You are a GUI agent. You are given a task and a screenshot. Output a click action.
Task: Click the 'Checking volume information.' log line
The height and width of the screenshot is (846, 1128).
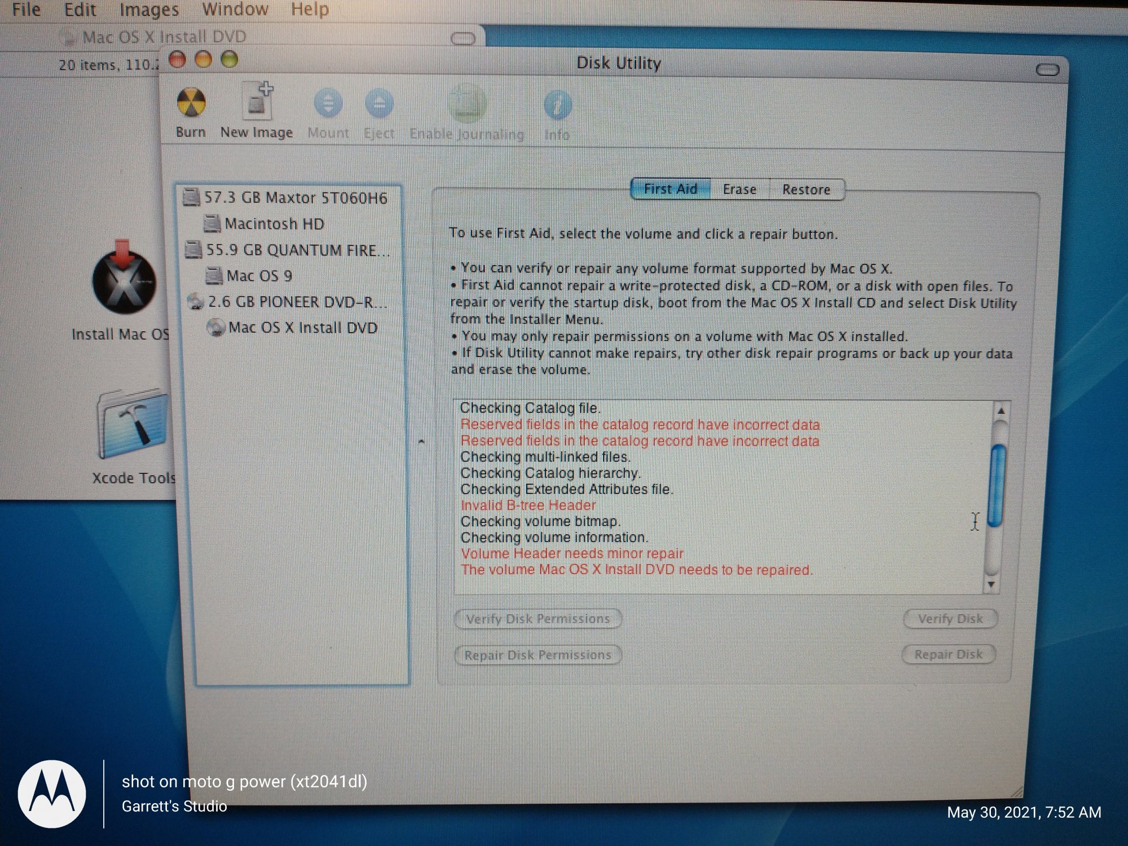click(554, 537)
